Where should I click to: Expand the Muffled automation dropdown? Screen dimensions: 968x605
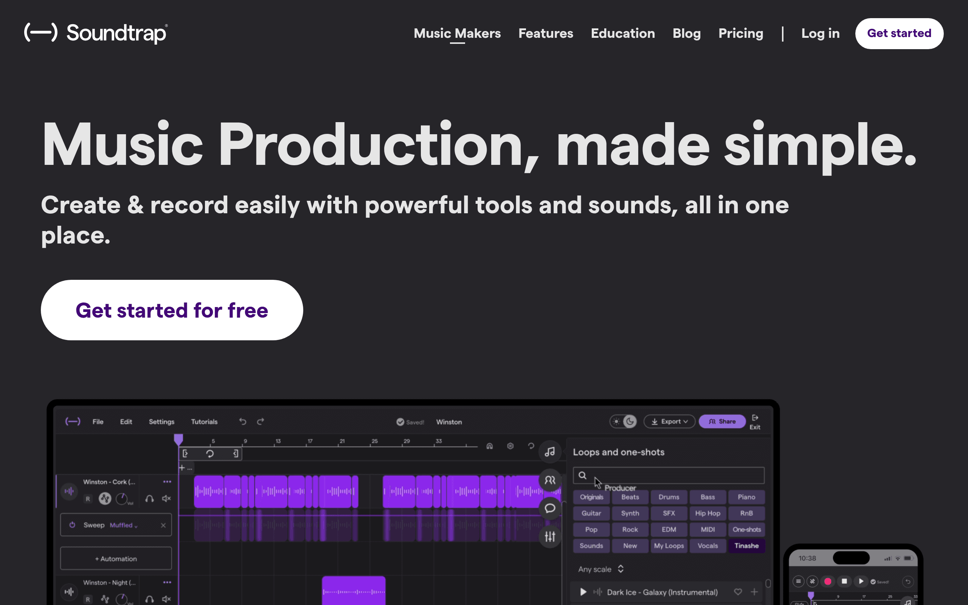click(124, 525)
